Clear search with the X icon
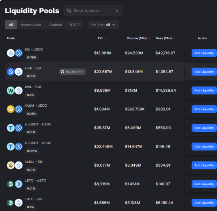217x211 pixels. (117, 11)
